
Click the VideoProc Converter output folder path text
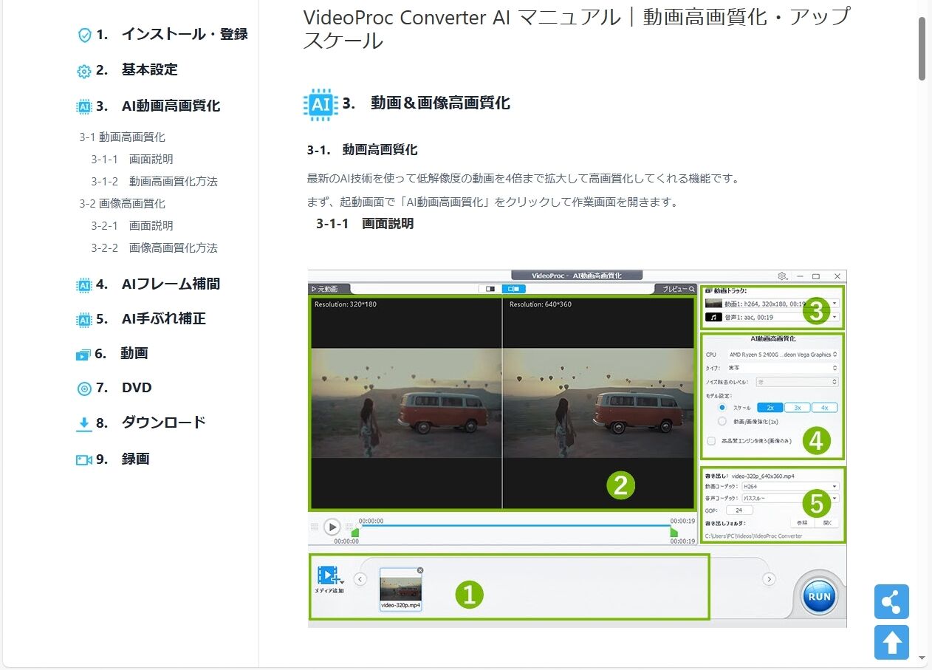753,536
